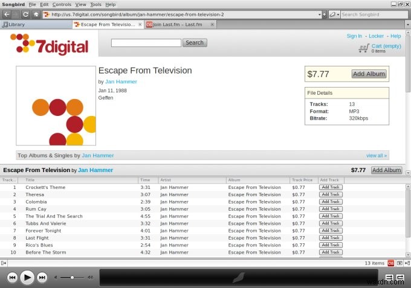Open the Controls menu
411x288 pixels.
click(x=62, y=4)
